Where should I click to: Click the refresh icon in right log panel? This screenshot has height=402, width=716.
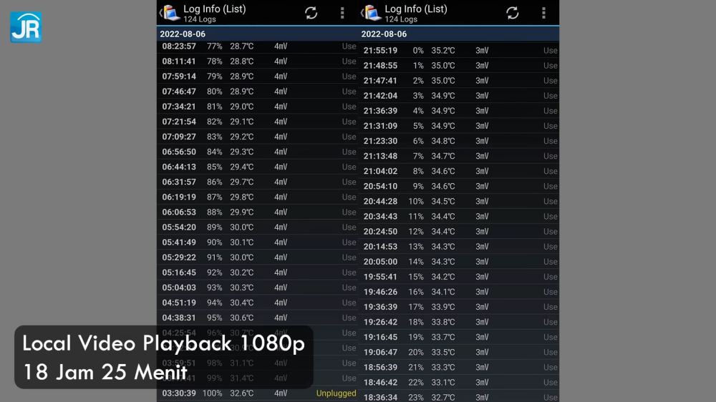click(513, 13)
